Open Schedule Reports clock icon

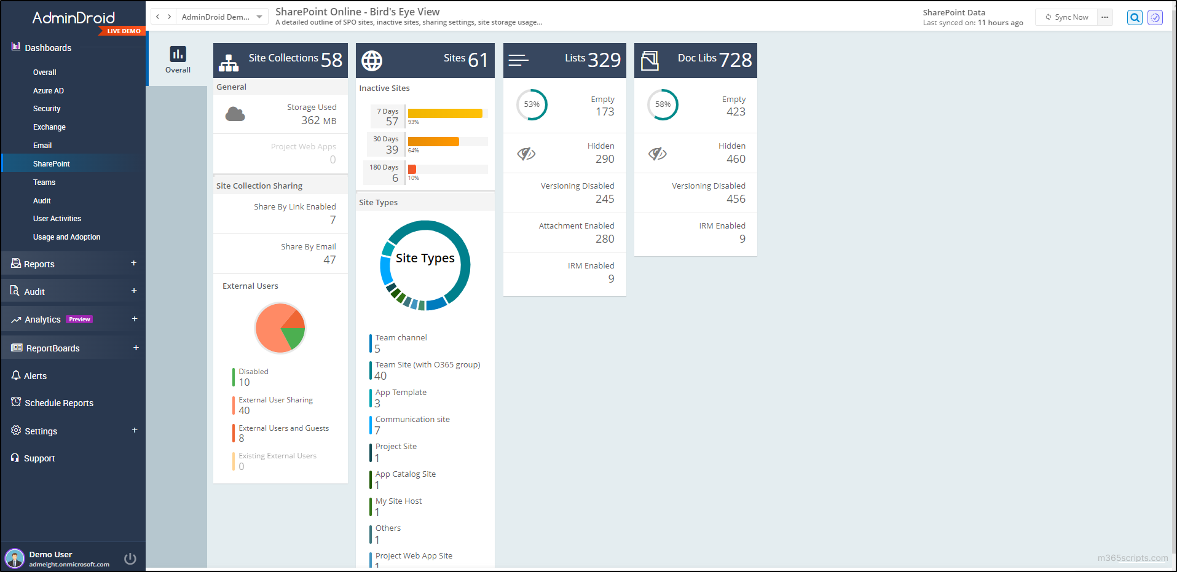click(x=16, y=402)
